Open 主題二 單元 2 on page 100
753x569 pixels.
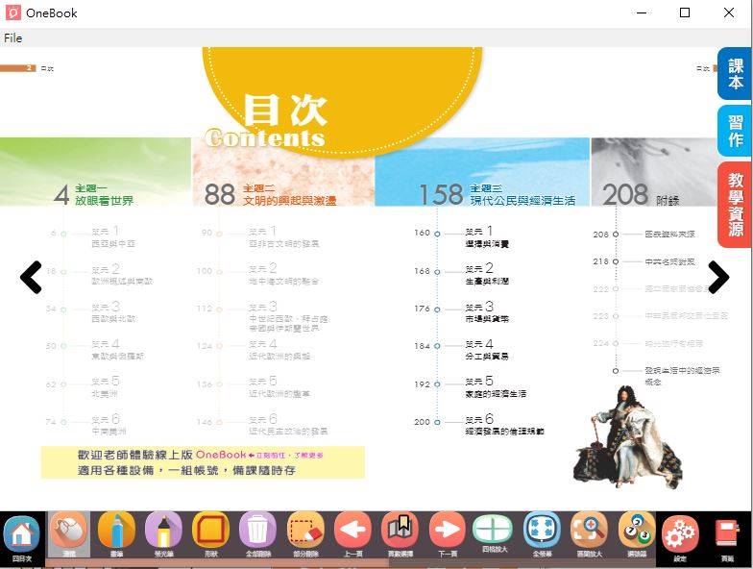click(x=257, y=274)
